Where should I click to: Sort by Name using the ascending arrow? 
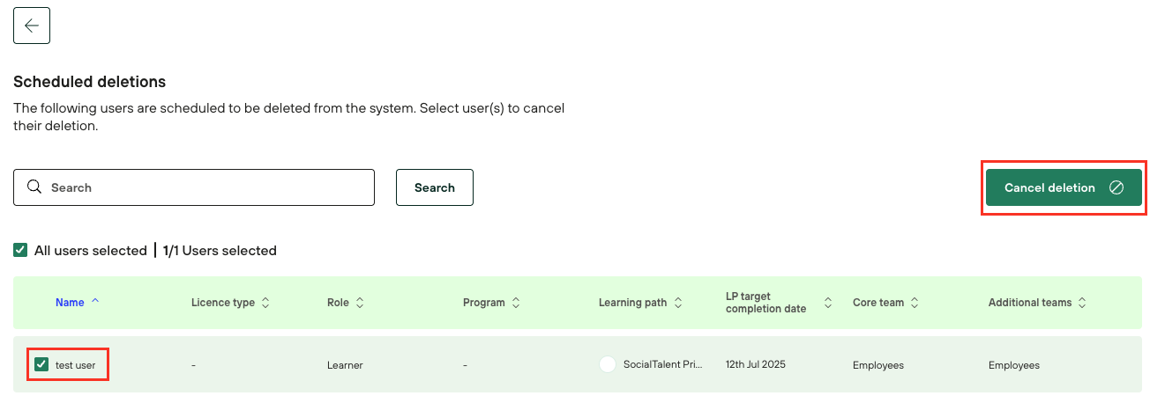[x=95, y=302]
